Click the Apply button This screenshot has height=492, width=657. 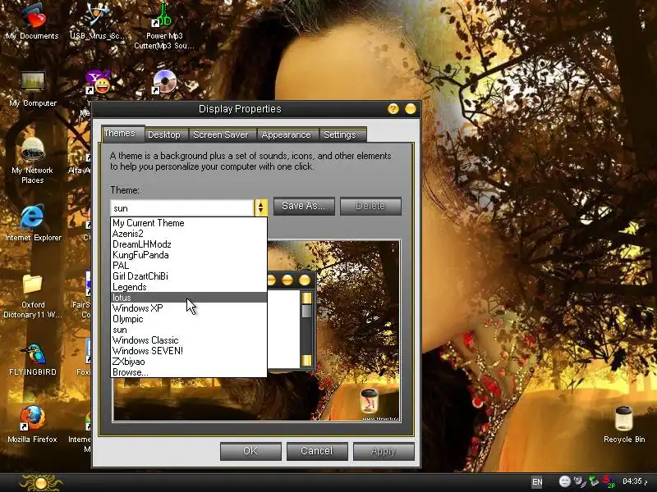click(384, 451)
